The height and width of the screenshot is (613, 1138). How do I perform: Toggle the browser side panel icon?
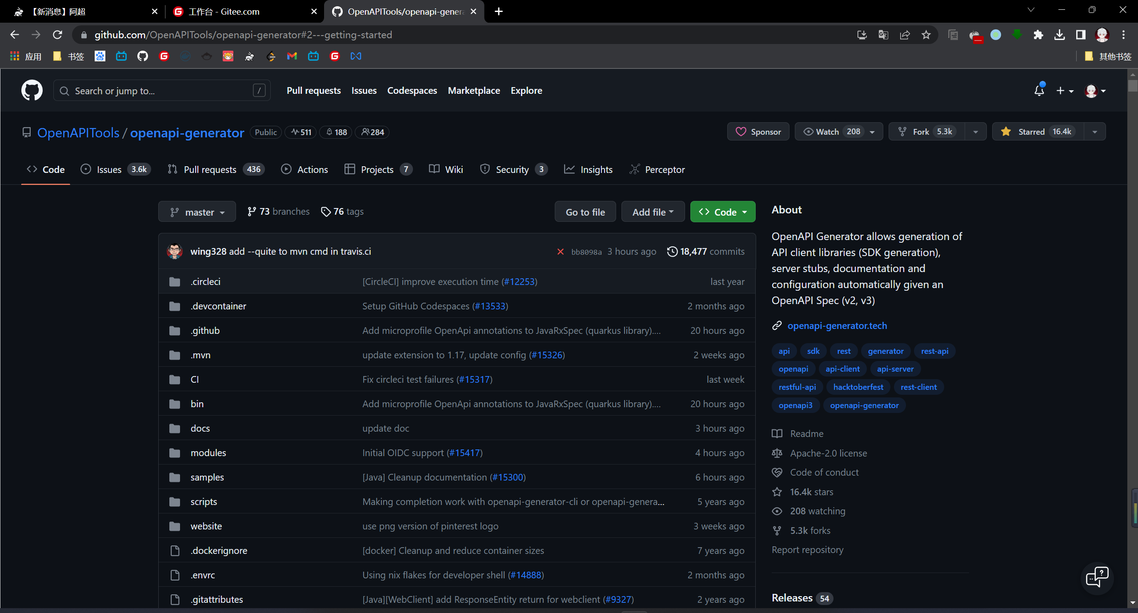[x=1081, y=35]
